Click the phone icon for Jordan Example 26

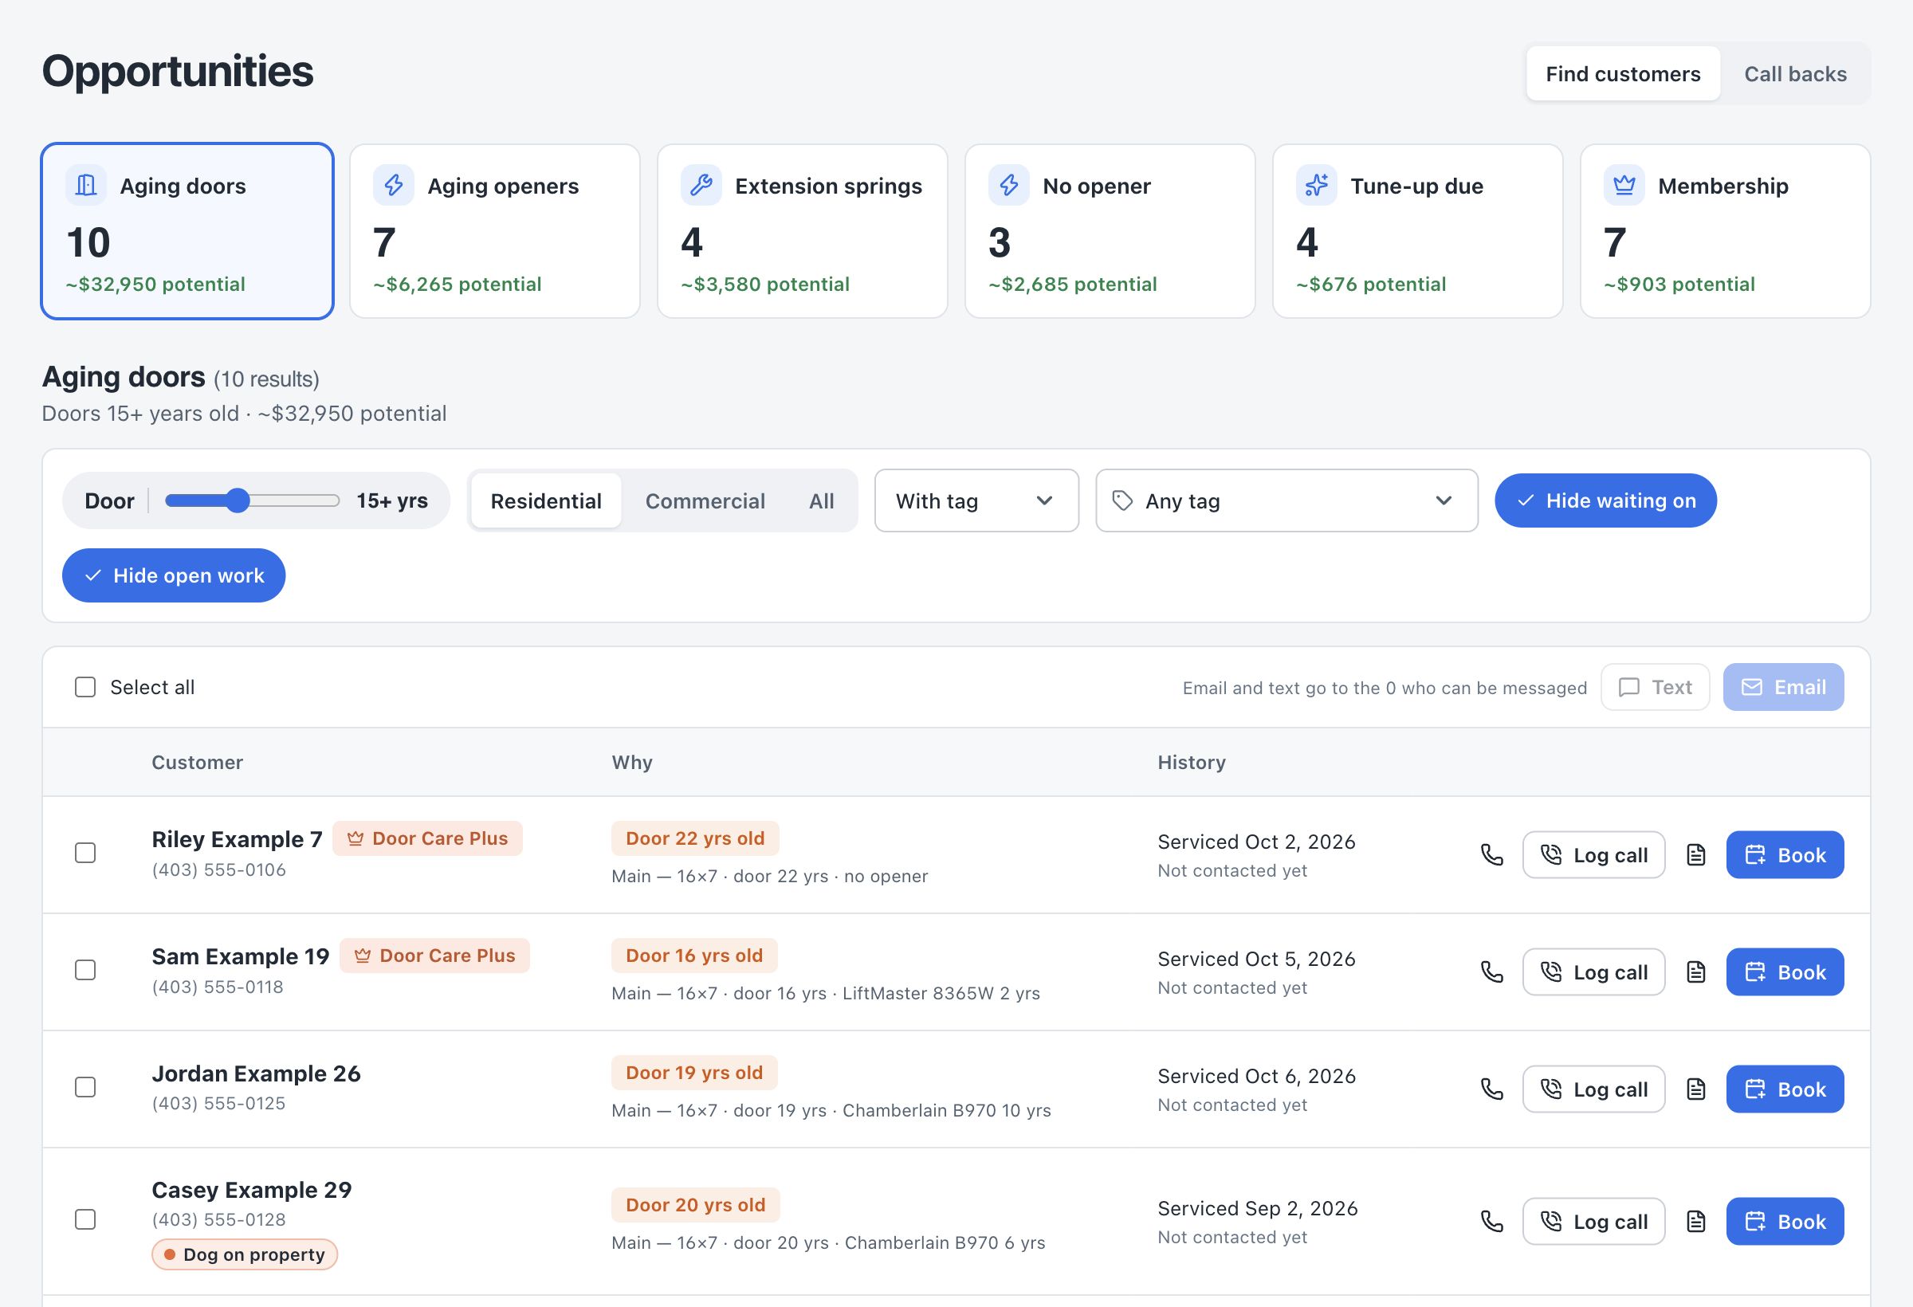[x=1491, y=1089]
